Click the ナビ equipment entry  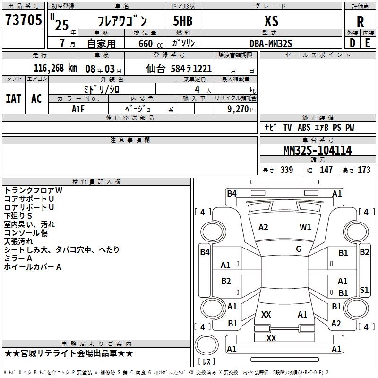tap(270, 127)
